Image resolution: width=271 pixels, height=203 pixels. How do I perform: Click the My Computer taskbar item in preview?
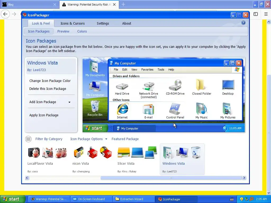(135, 128)
